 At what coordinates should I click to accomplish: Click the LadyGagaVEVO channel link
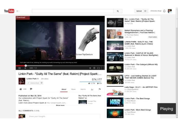click(x=132, y=89)
